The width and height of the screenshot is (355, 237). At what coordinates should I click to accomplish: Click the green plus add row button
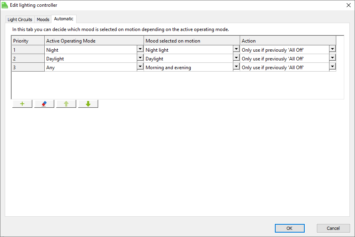click(x=22, y=104)
